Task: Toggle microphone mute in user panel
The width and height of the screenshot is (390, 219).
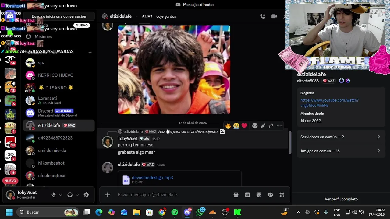Action: [x=54, y=195]
